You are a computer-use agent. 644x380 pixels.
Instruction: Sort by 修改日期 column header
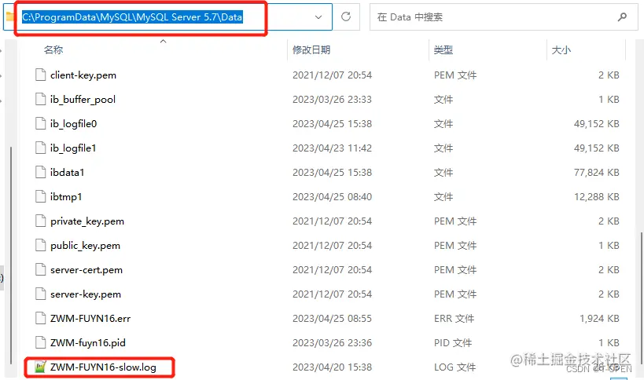click(x=311, y=50)
